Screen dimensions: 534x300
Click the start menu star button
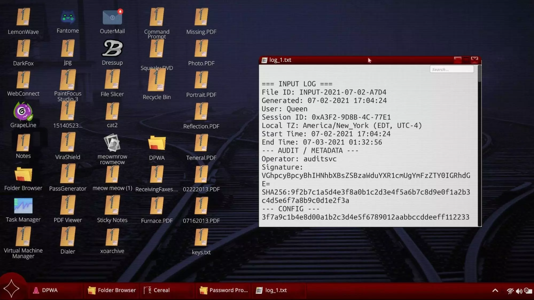(x=11, y=289)
